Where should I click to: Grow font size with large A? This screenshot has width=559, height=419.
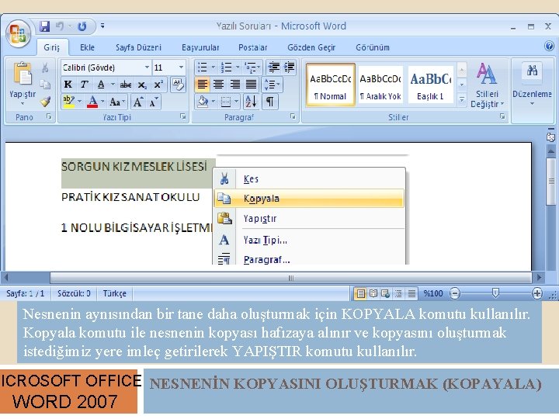click(138, 102)
